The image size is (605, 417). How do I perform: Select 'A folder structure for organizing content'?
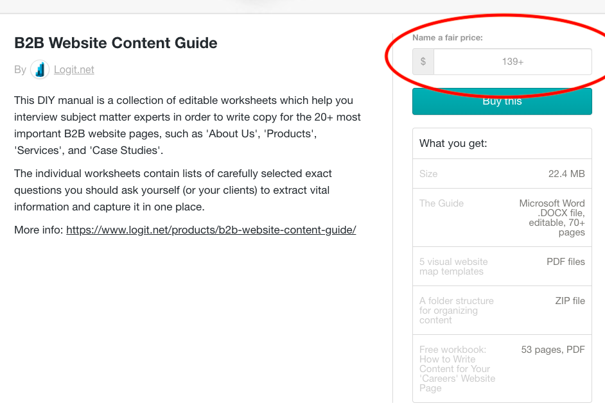coord(457,311)
